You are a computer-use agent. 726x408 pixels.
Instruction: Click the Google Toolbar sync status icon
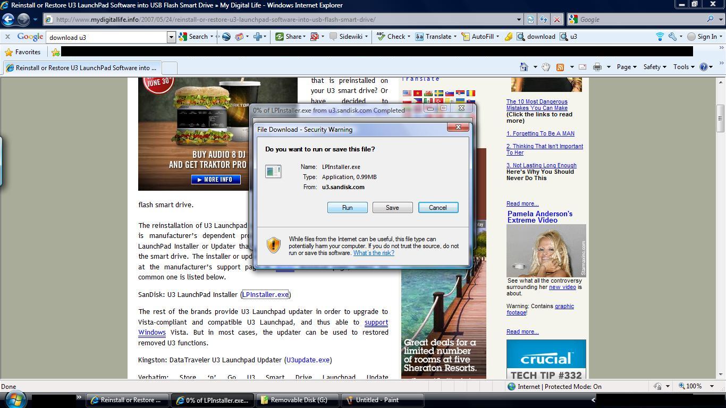tap(660, 37)
